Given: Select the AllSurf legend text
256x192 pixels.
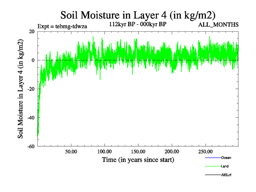Looking at the screenshot, I should 226,175.
